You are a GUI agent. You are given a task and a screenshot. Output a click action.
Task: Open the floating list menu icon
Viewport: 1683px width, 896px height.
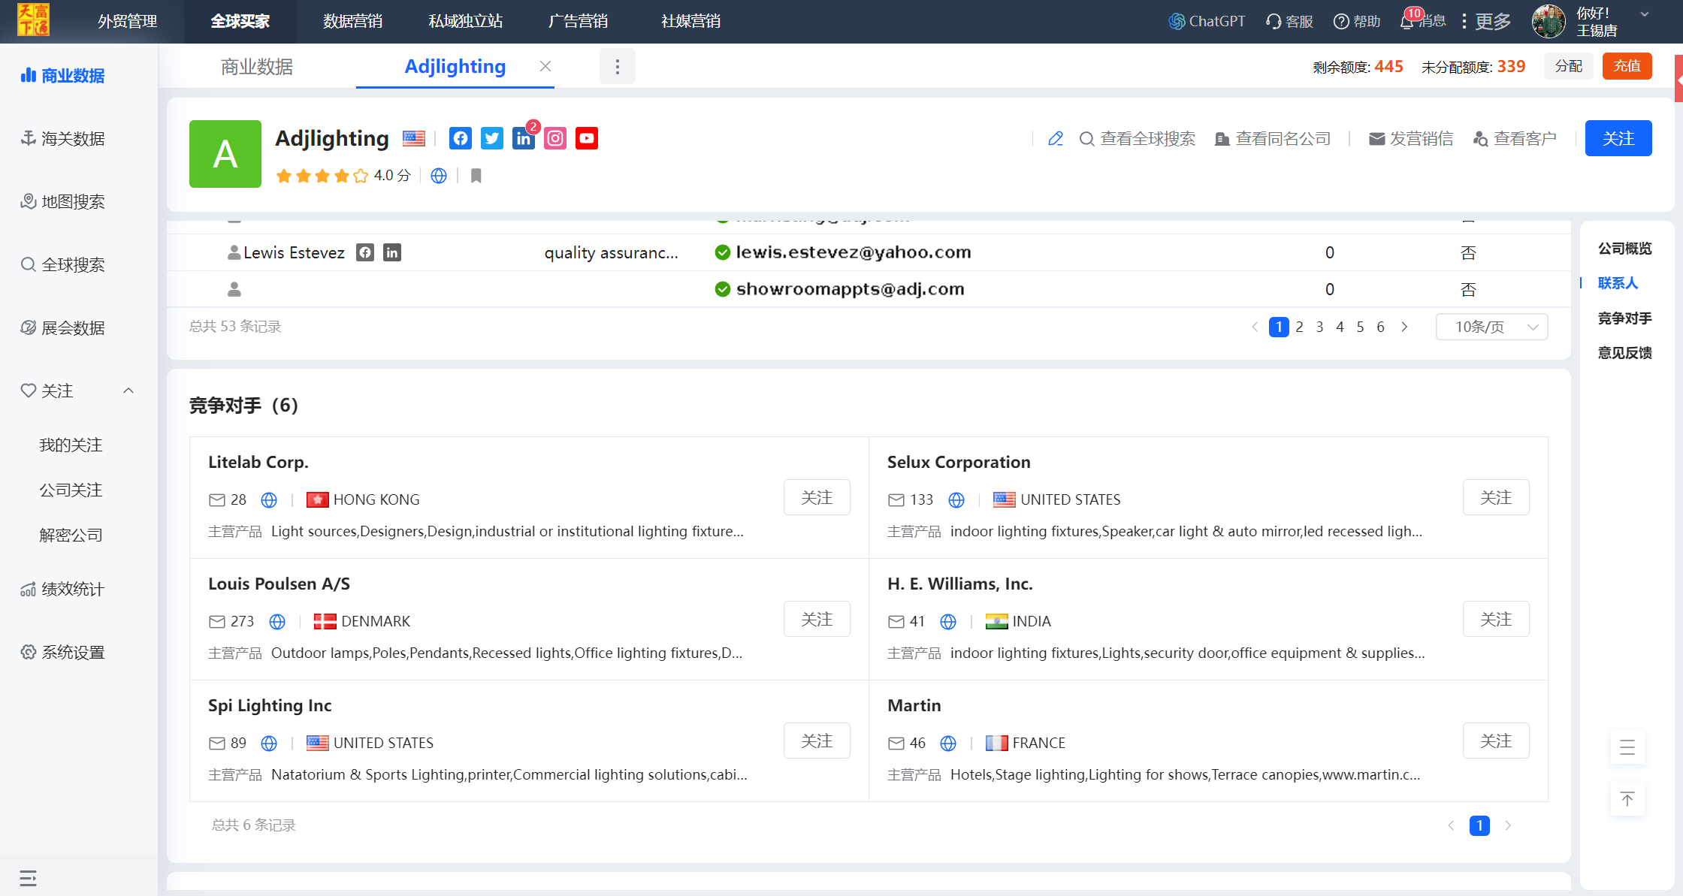[x=1627, y=747]
